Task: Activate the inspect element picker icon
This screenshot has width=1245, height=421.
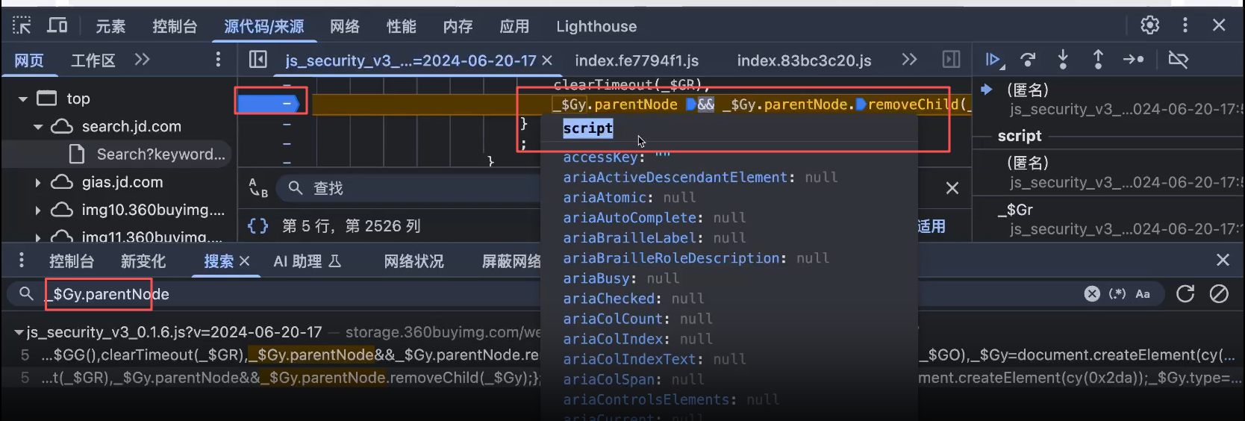Action: coord(22,26)
